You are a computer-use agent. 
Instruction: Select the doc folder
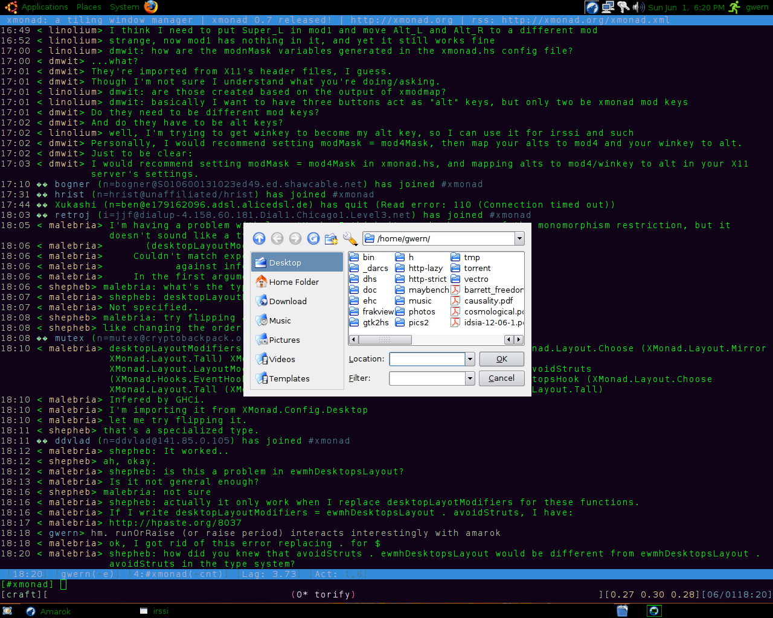pyautogui.click(x=364, y=290)
